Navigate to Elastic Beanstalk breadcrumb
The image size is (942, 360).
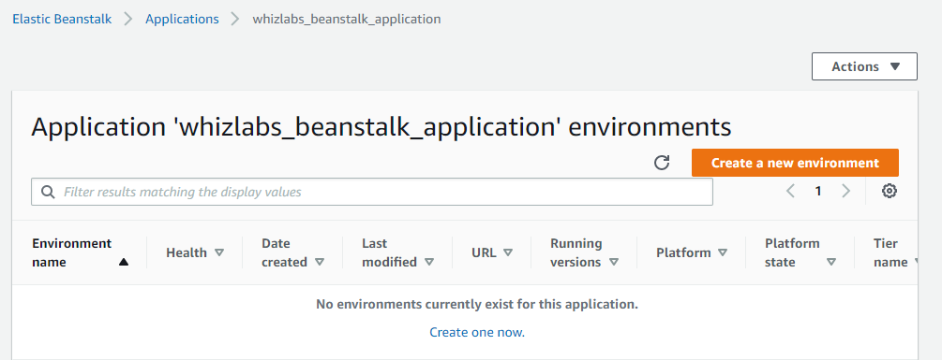coord(62,19)
